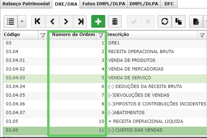Add a new record with green plus
This screenshot has width=207, height=138.
pyautogui.click(x=98, y=21)
